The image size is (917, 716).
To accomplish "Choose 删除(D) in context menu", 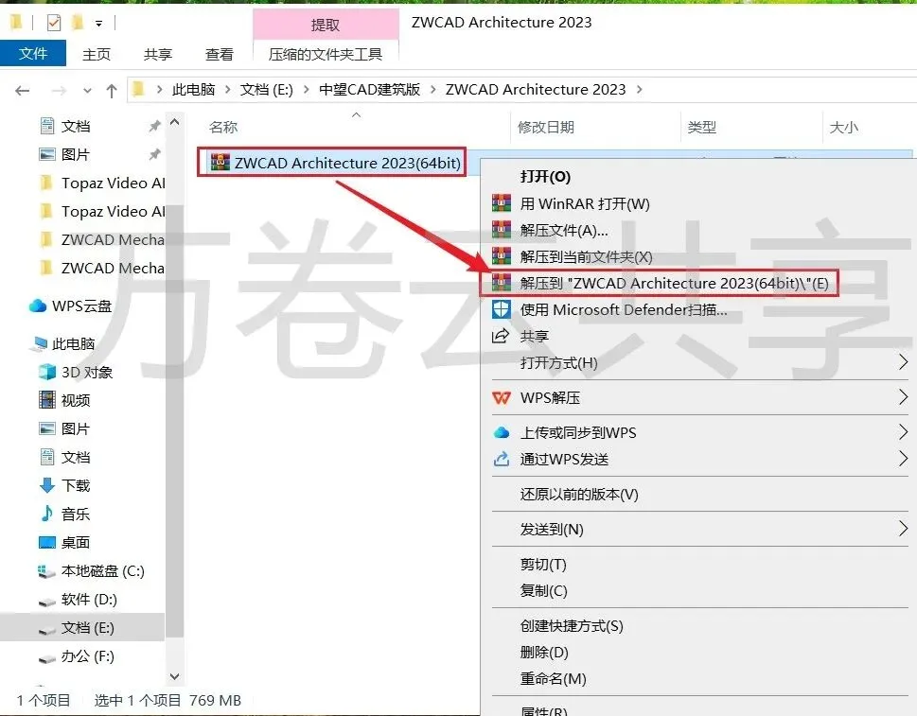I will pyautogui.click(x=544, y=653).
